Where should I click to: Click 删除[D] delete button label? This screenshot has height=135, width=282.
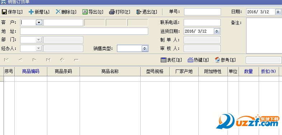click(69, 12)
